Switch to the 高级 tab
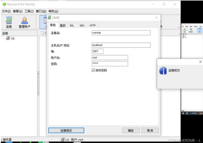 click(x=62, y=25)
